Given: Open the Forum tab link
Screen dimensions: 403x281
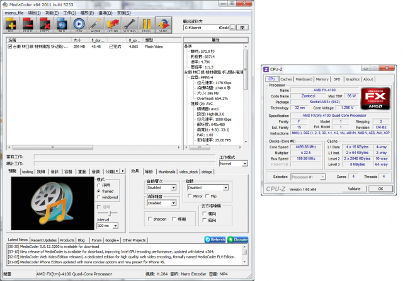Looking at the screenshot, I should [x=96, y=240].
